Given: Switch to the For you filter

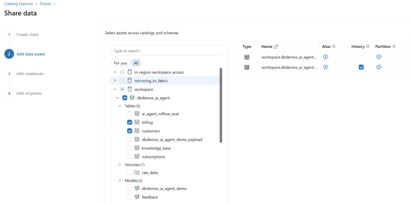Looking at the screenshot, I should pyautogui.click(x=121, y=63).
